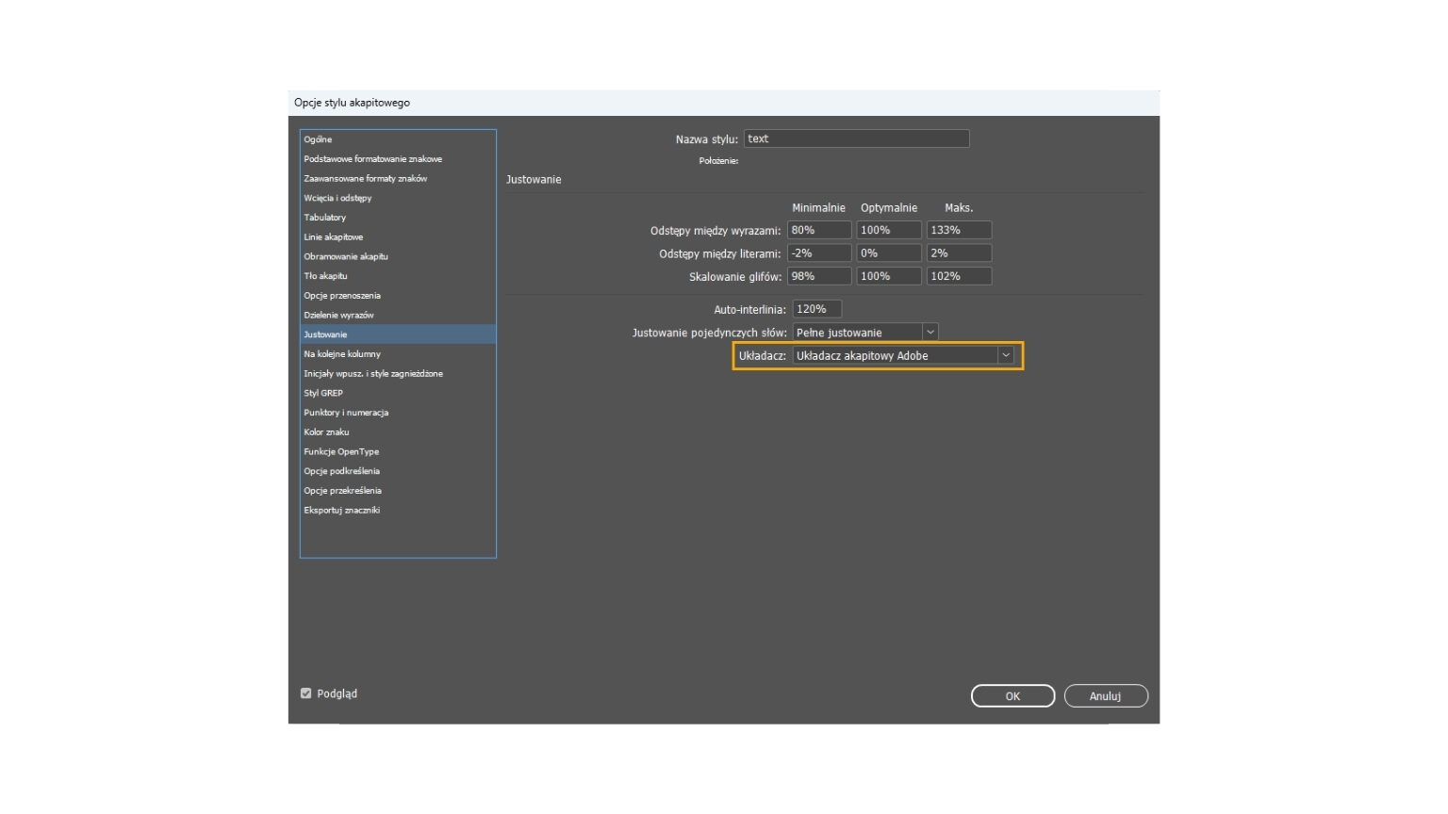Click optimal letter spacing field 0%
Viewport: 1448px width, 814px height.
click(889, 252)
